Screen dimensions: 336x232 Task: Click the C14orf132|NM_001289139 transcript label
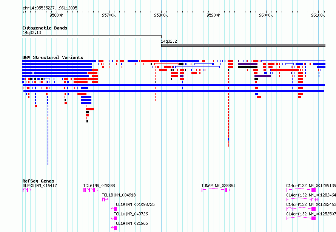pyautogui.click(x=311, y=186)
